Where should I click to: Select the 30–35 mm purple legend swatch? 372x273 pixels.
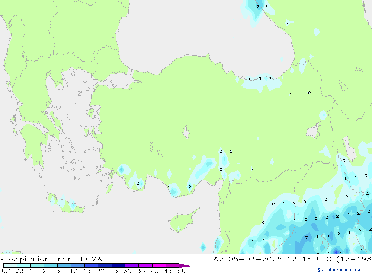pos(132,266)
